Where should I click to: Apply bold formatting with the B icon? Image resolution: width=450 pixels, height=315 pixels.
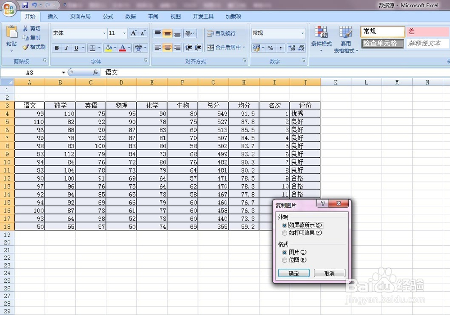[57, 47]
